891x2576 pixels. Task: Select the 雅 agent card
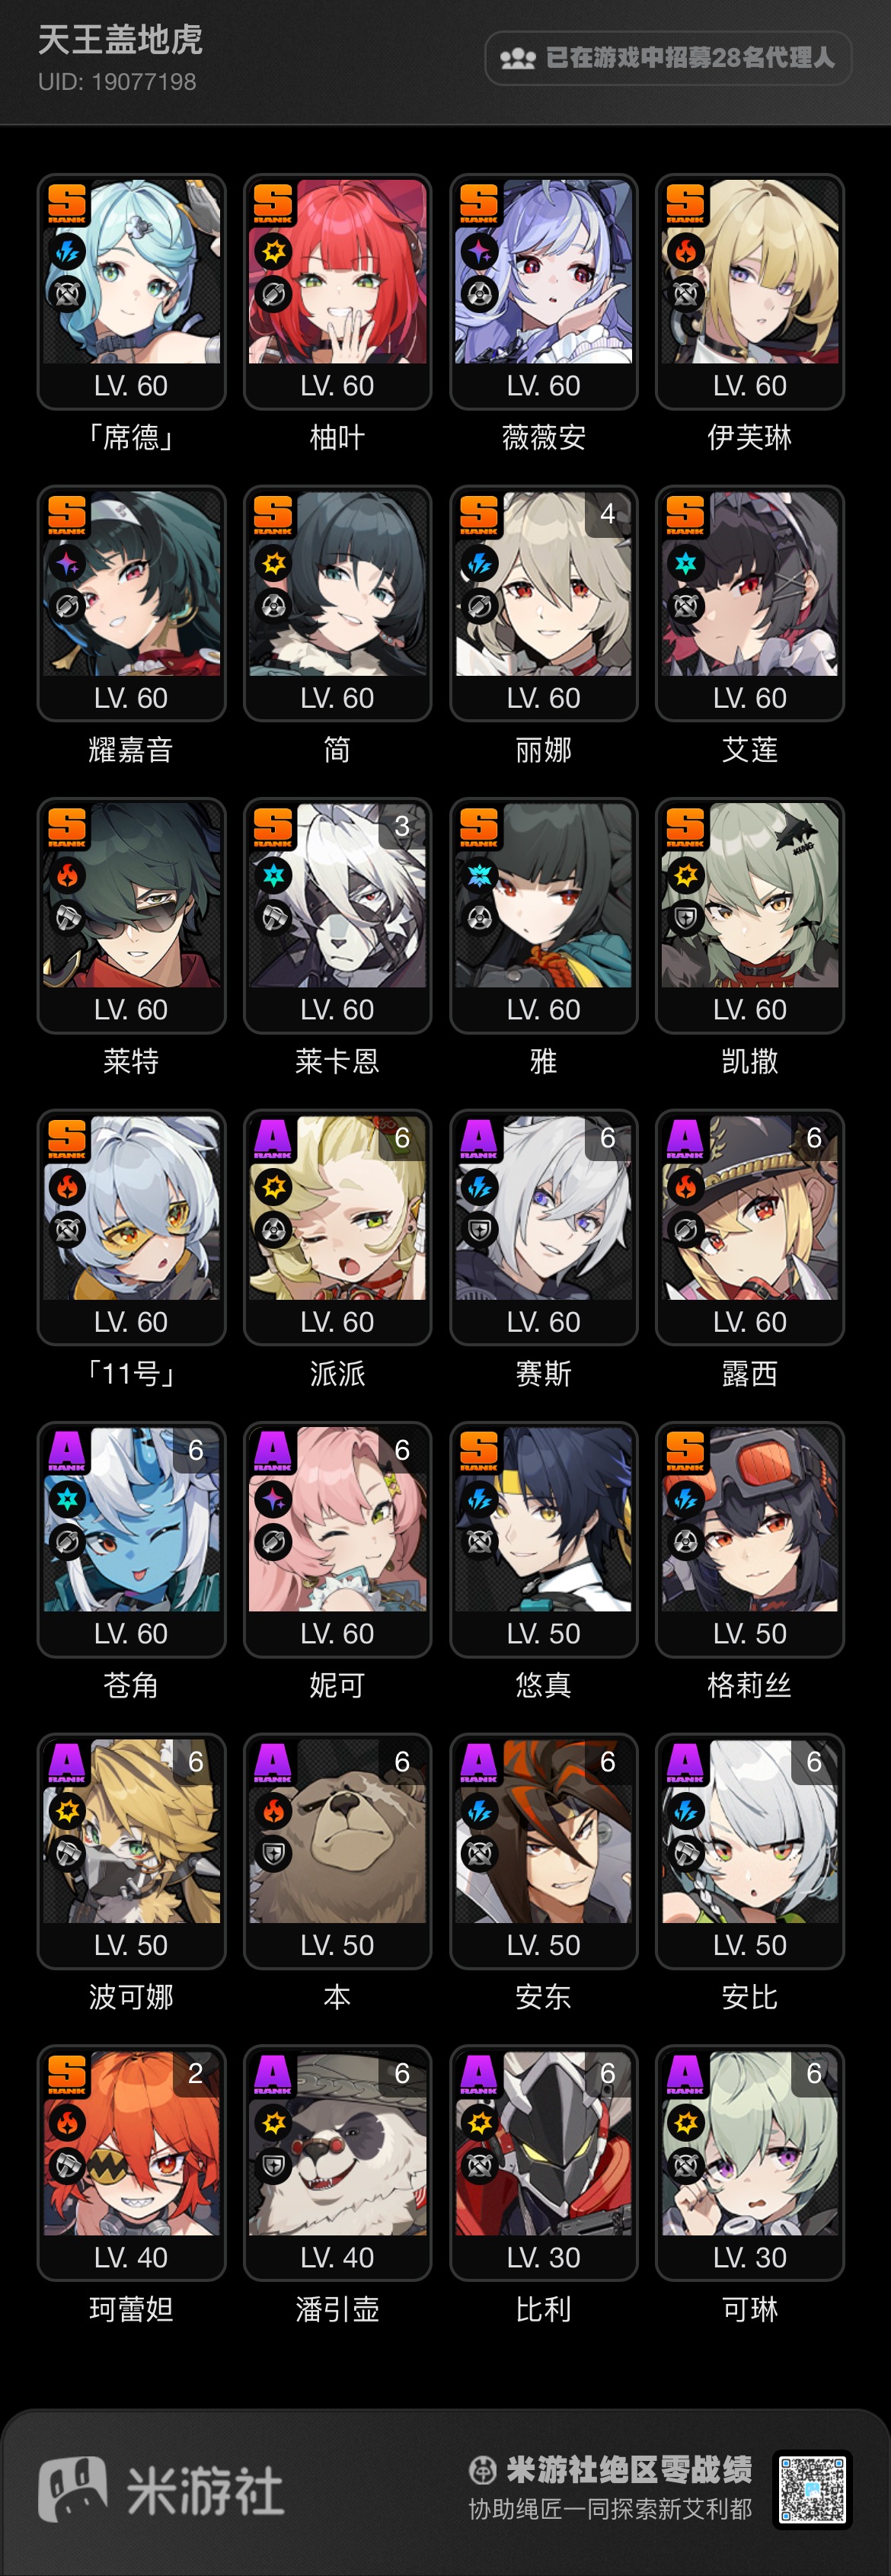click(543, 916)
